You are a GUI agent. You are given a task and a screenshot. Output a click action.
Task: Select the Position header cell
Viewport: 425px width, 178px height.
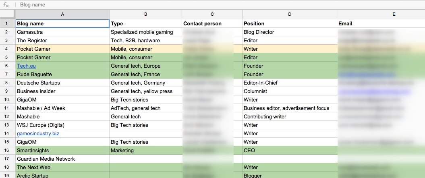coord(290,24)
